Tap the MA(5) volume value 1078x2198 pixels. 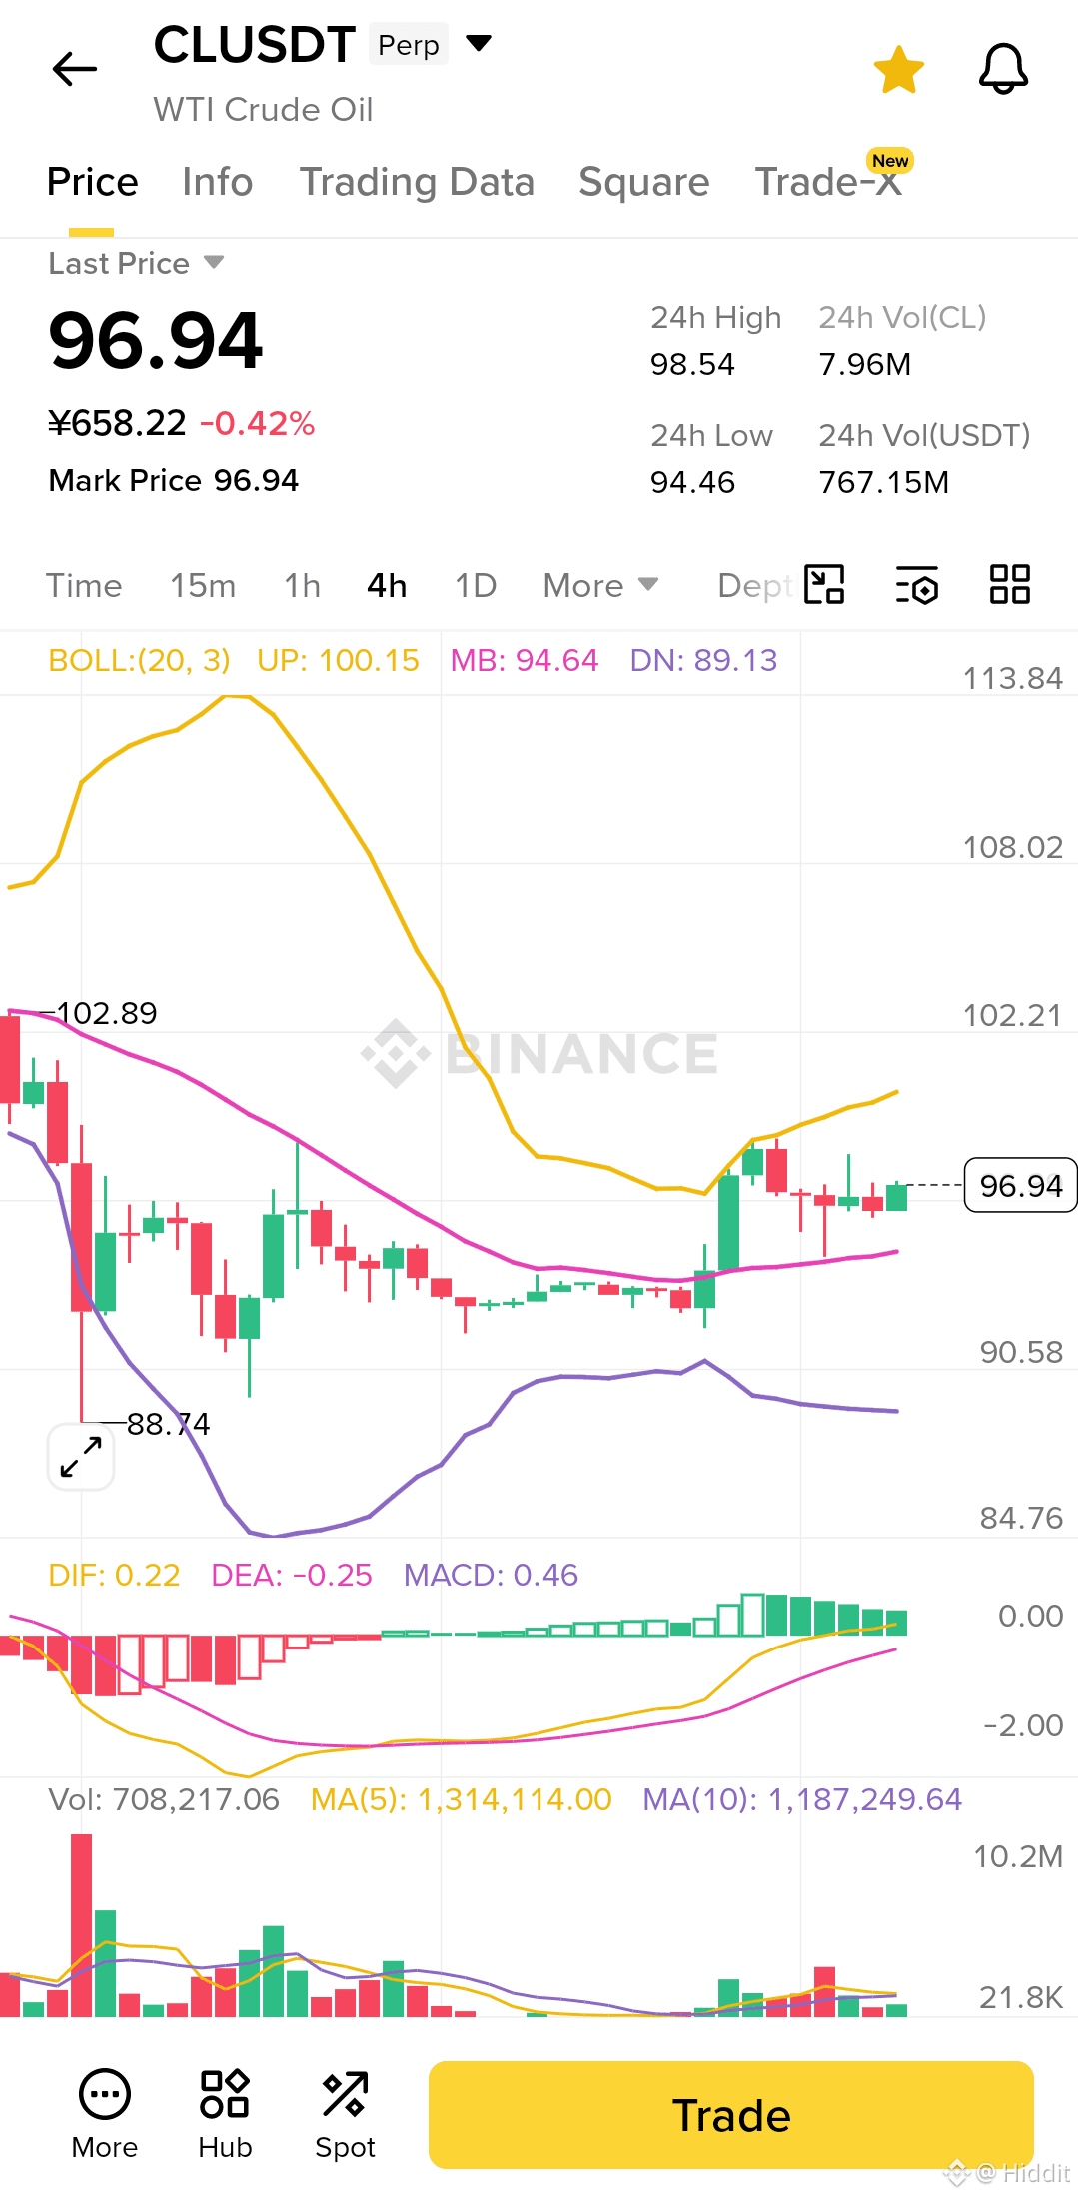(461, 1799)
